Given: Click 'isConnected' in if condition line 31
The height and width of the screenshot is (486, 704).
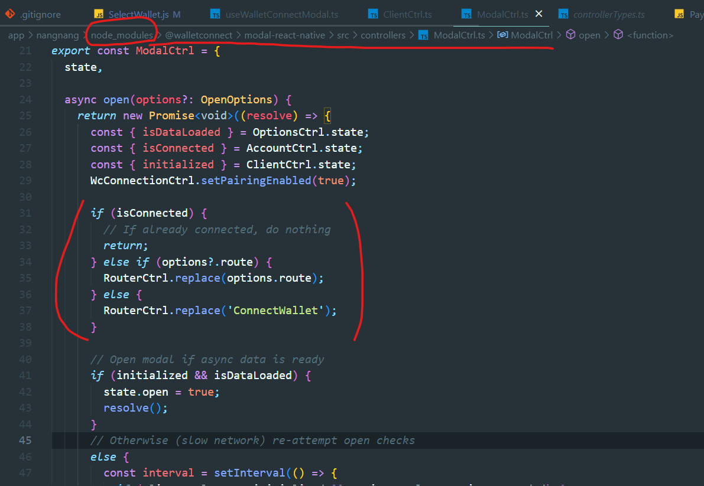Looking at the screenshot, I should pos(152,213).
